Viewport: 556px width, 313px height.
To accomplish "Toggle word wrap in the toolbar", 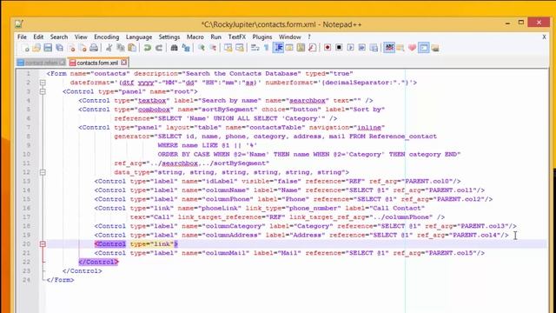I will (255, 48).
